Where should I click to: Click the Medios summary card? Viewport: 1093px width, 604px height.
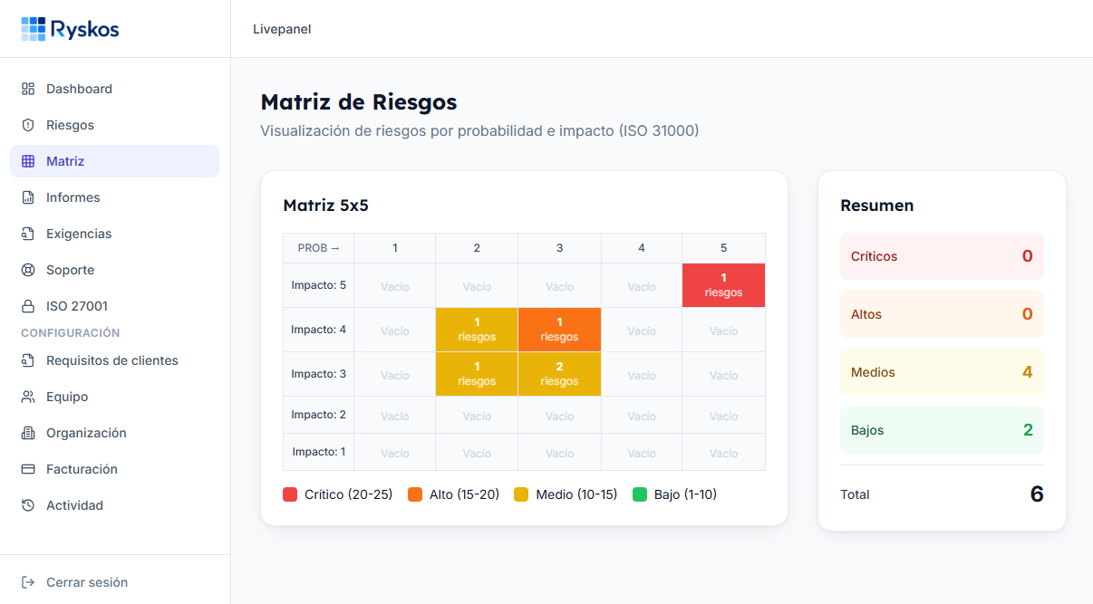942,372
